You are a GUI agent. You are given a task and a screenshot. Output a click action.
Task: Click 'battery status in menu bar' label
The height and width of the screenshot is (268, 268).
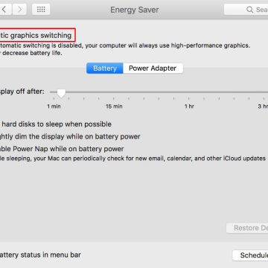[40, 255]
